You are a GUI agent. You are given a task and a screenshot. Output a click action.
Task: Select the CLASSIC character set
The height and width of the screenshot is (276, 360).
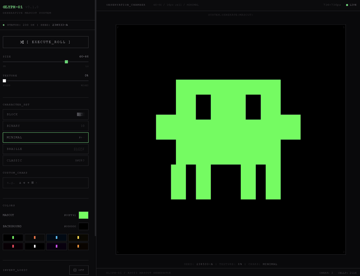pos(45,160)
